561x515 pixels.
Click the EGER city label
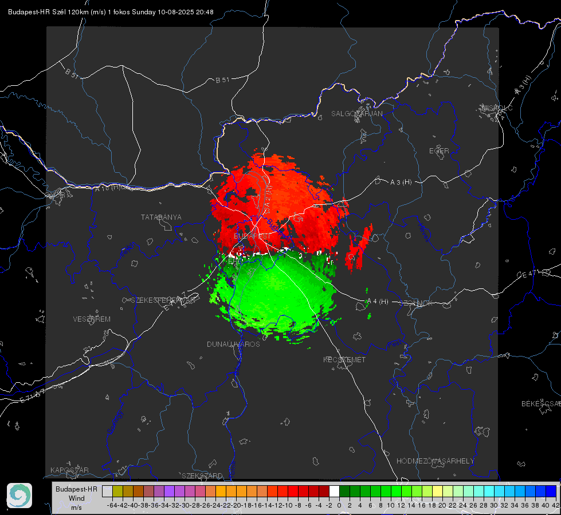point(439,151)
